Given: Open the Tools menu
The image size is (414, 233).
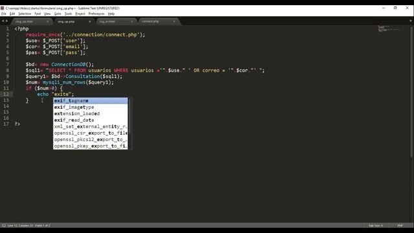Looking at the screenshot, I should tap(68, 14).
